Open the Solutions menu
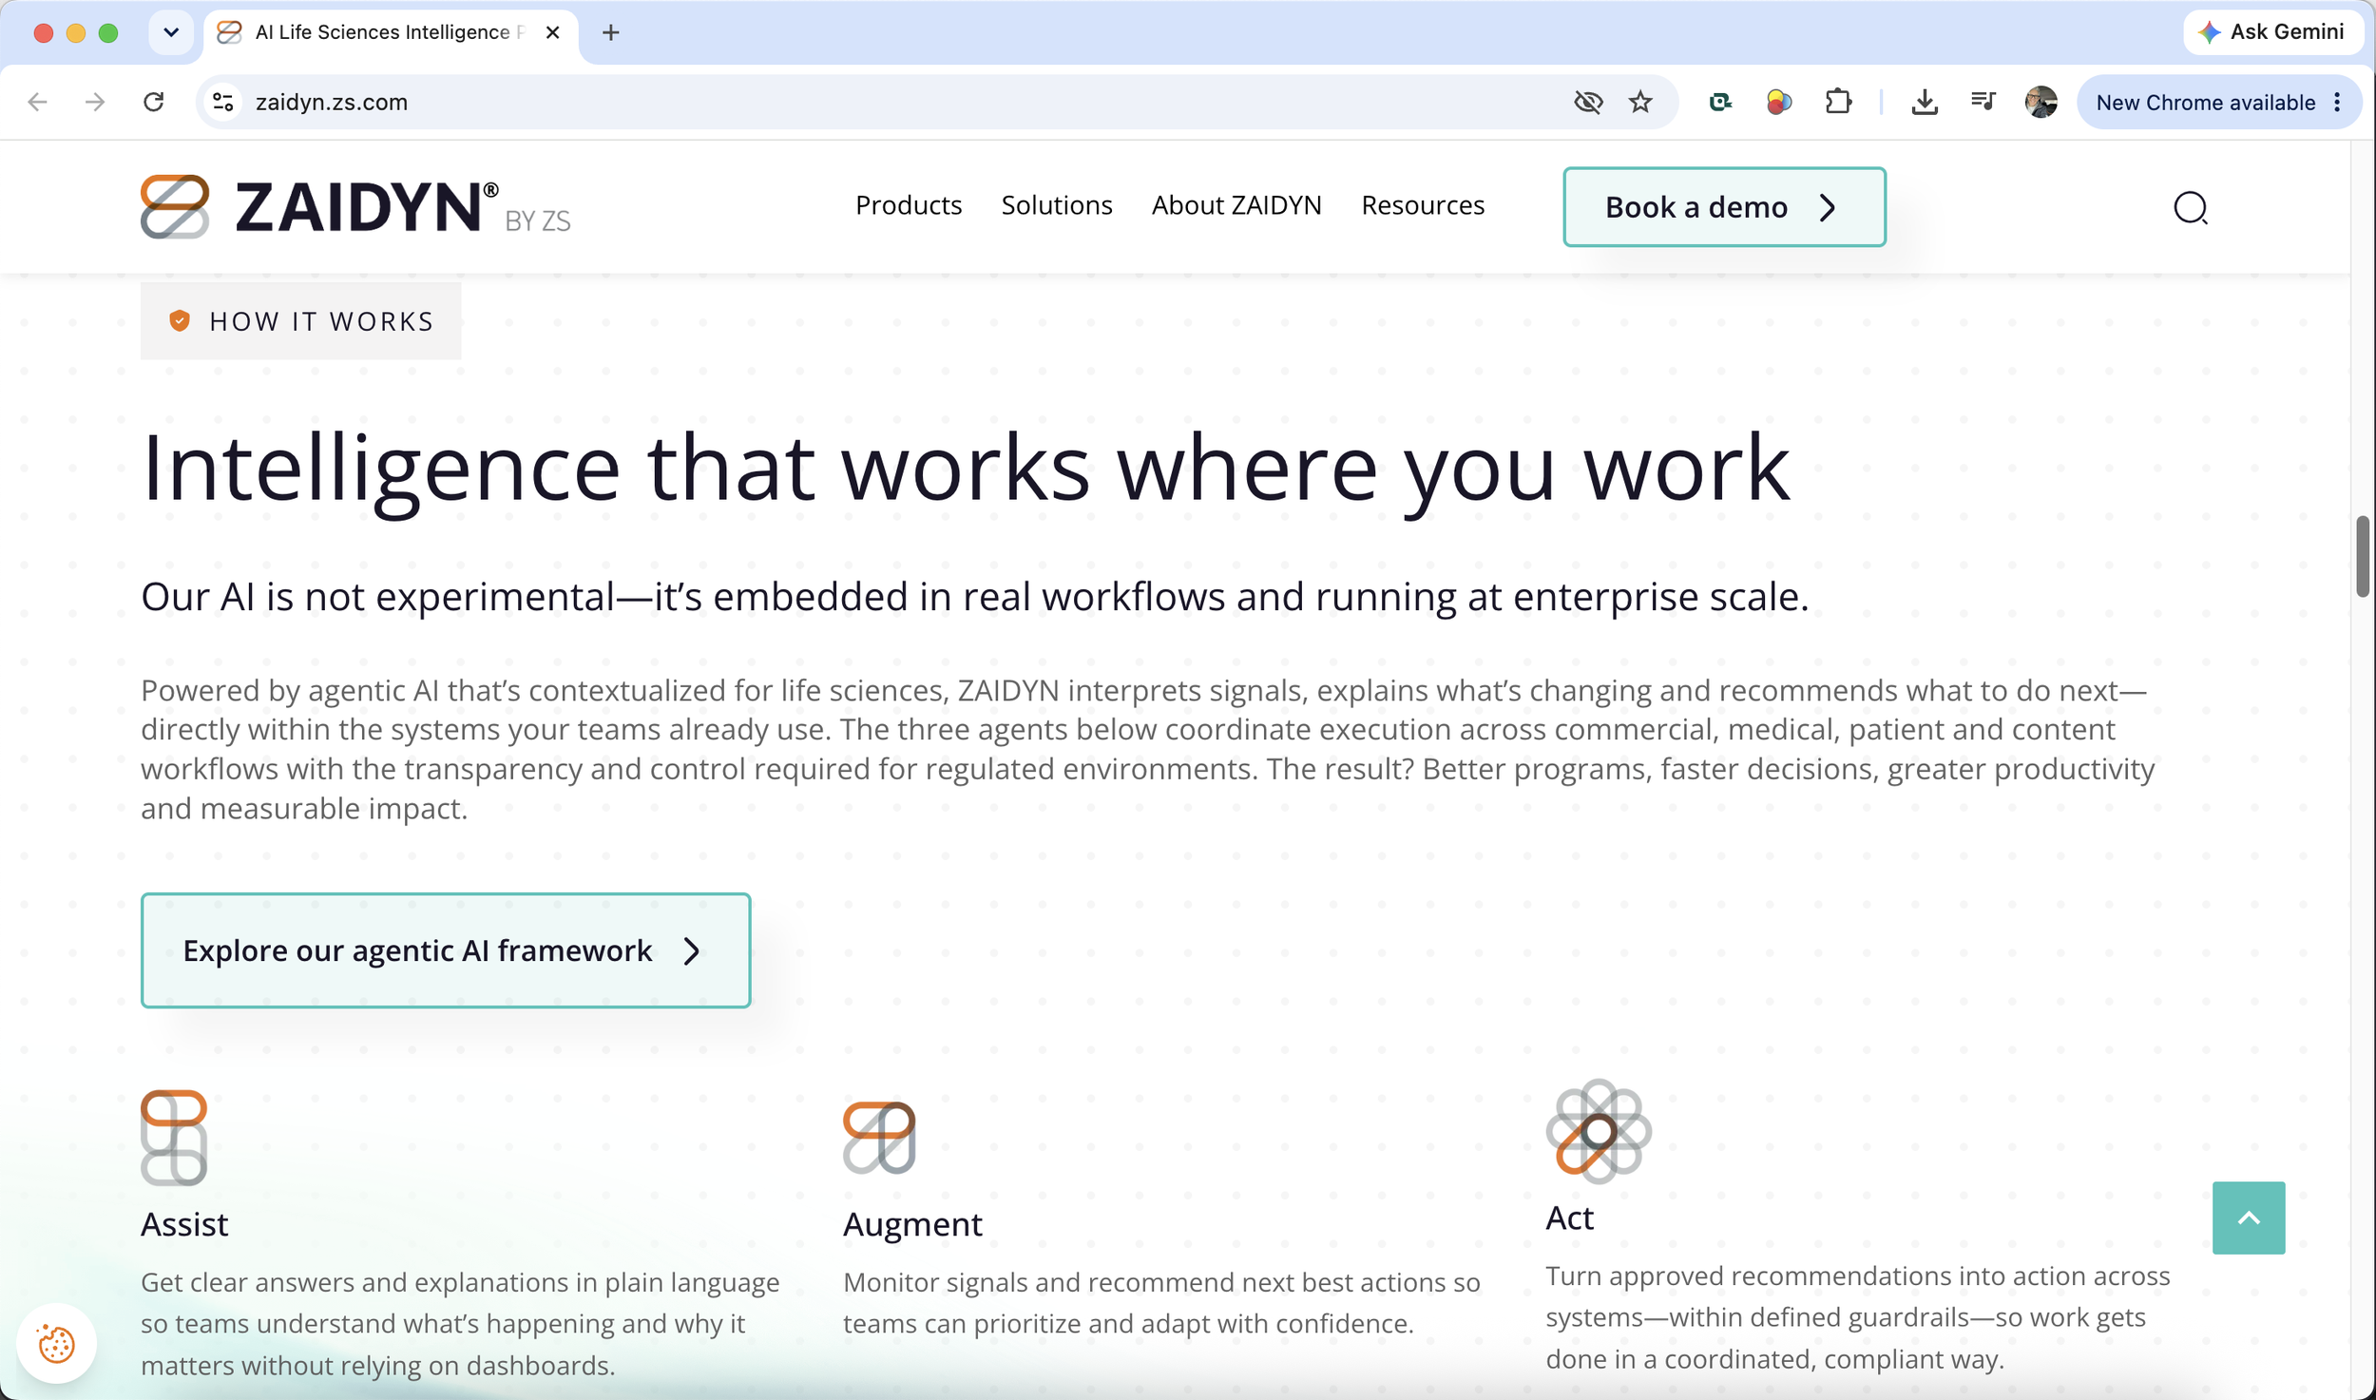Image resolution: width=2376 pixels, height=1400 pixels. pos(1057,205)
